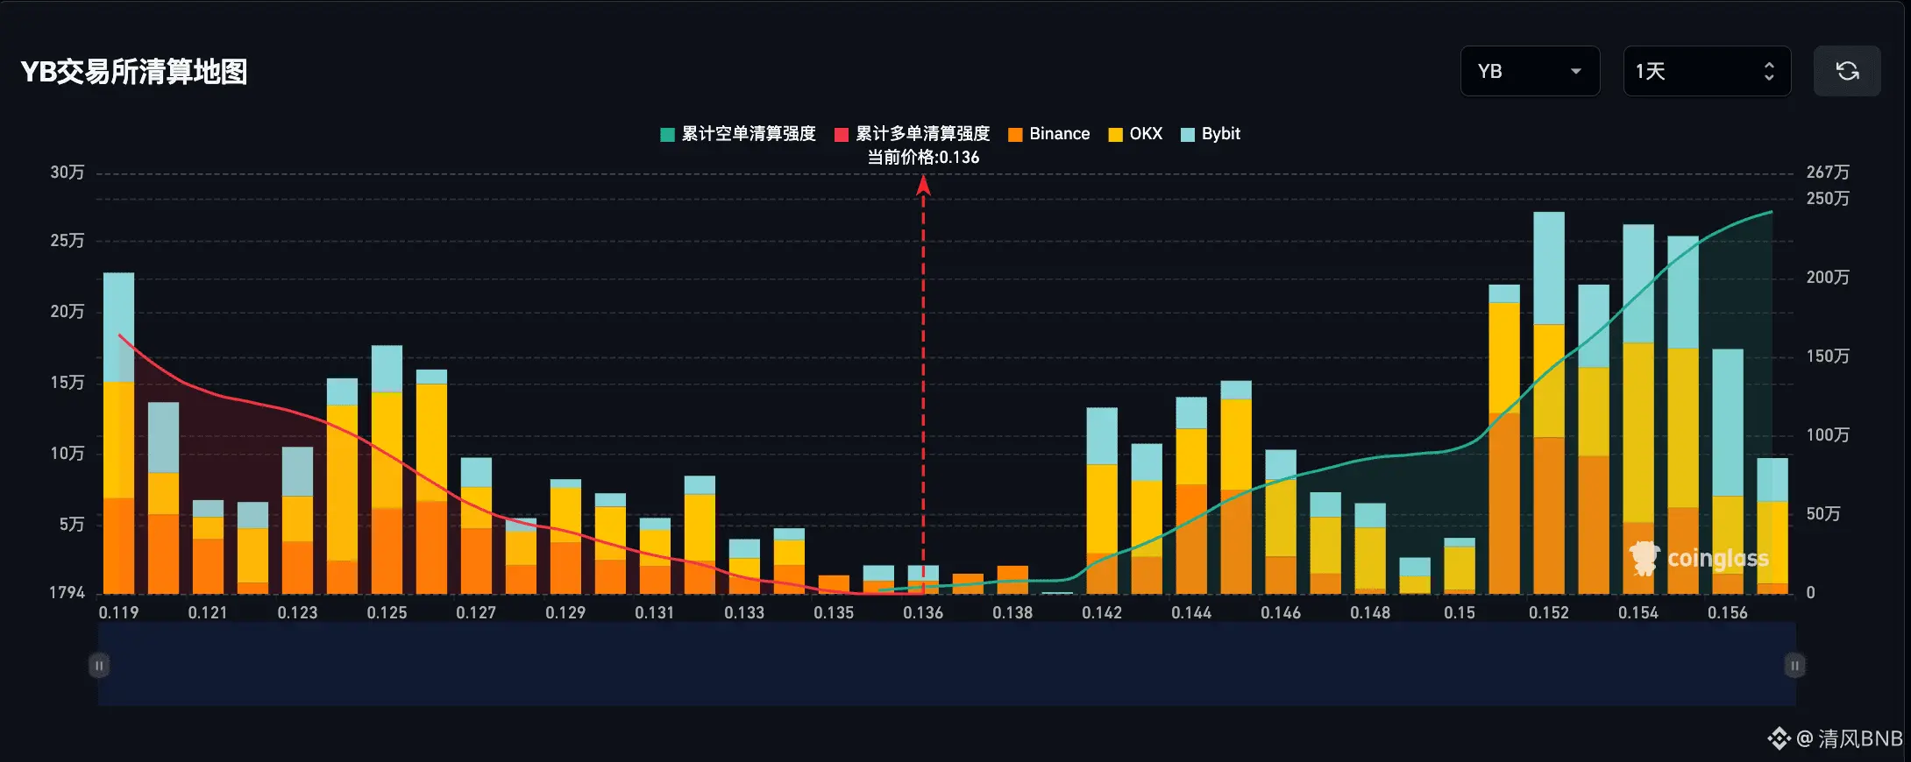The image size is (1911, 762).
Task: Click the 0.138 price axis label
Action: coord(1012,613)
